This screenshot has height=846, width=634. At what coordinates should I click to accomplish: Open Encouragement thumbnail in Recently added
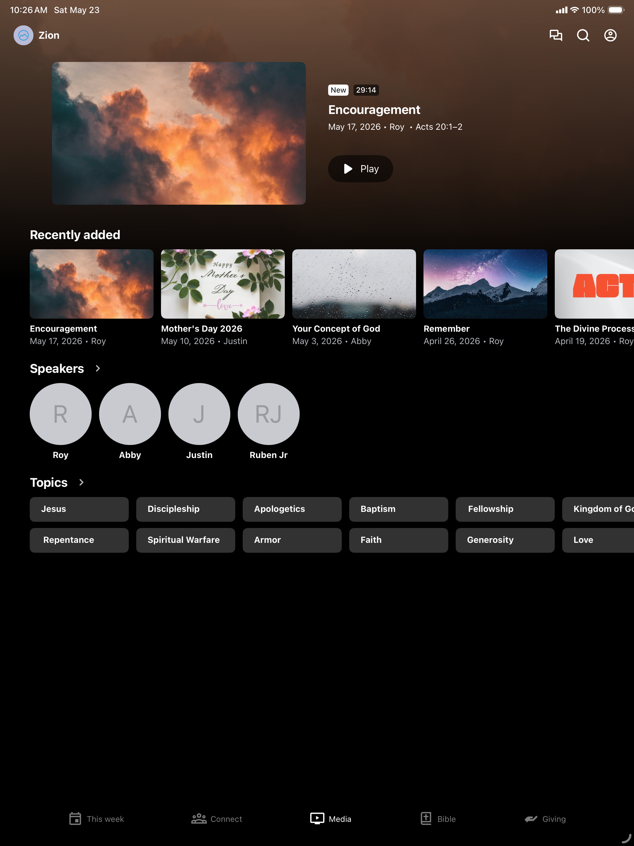(91, 284)
